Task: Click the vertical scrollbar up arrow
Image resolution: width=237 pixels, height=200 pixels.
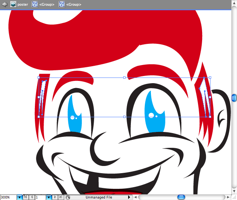Action: 234,3
